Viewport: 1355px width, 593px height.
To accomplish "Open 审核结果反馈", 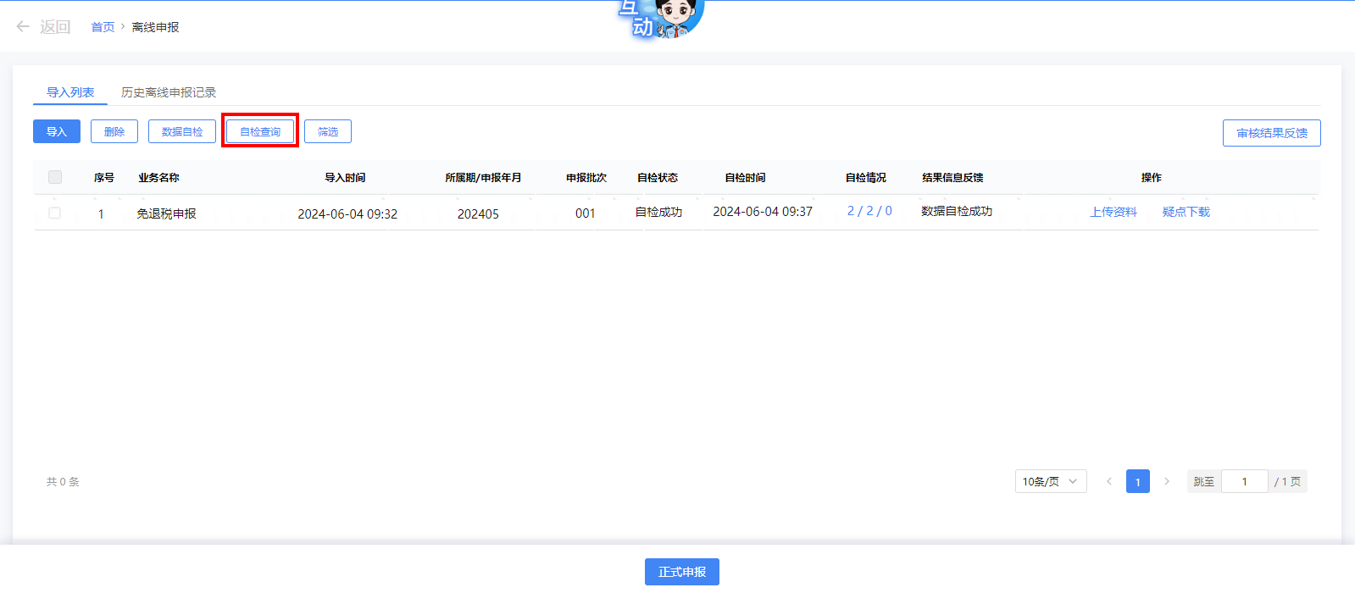I will [x=1271, y=133].
